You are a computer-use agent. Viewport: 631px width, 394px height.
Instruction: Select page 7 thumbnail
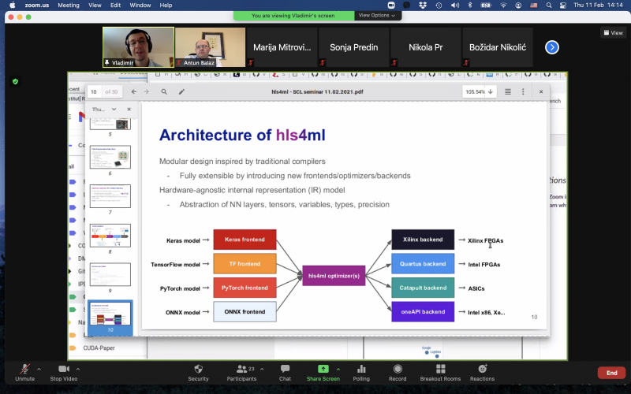point(110,196)
